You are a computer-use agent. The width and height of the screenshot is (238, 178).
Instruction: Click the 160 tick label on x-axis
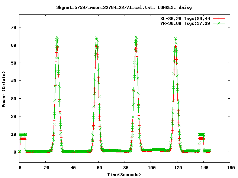[230, 168]
